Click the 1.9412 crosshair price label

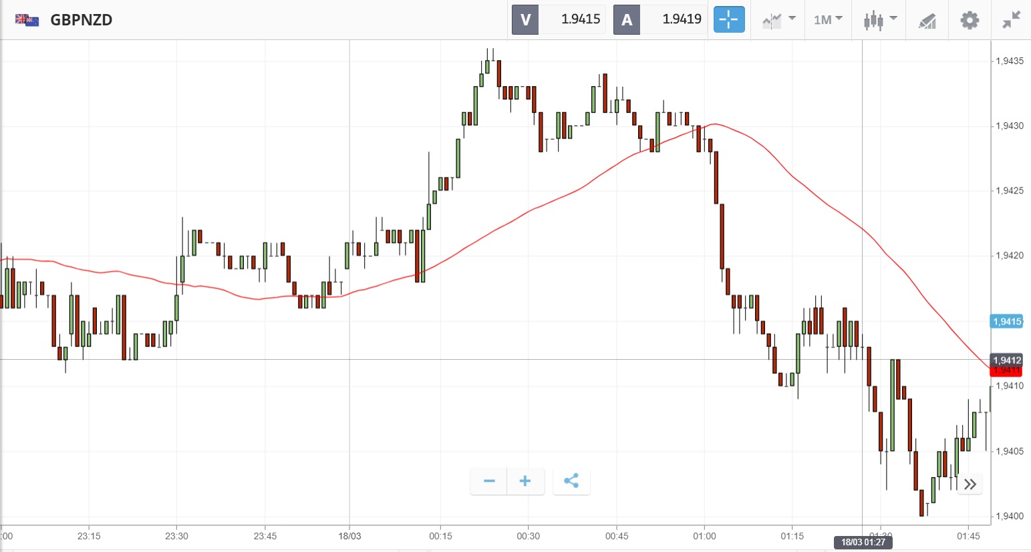point(1006,360)
